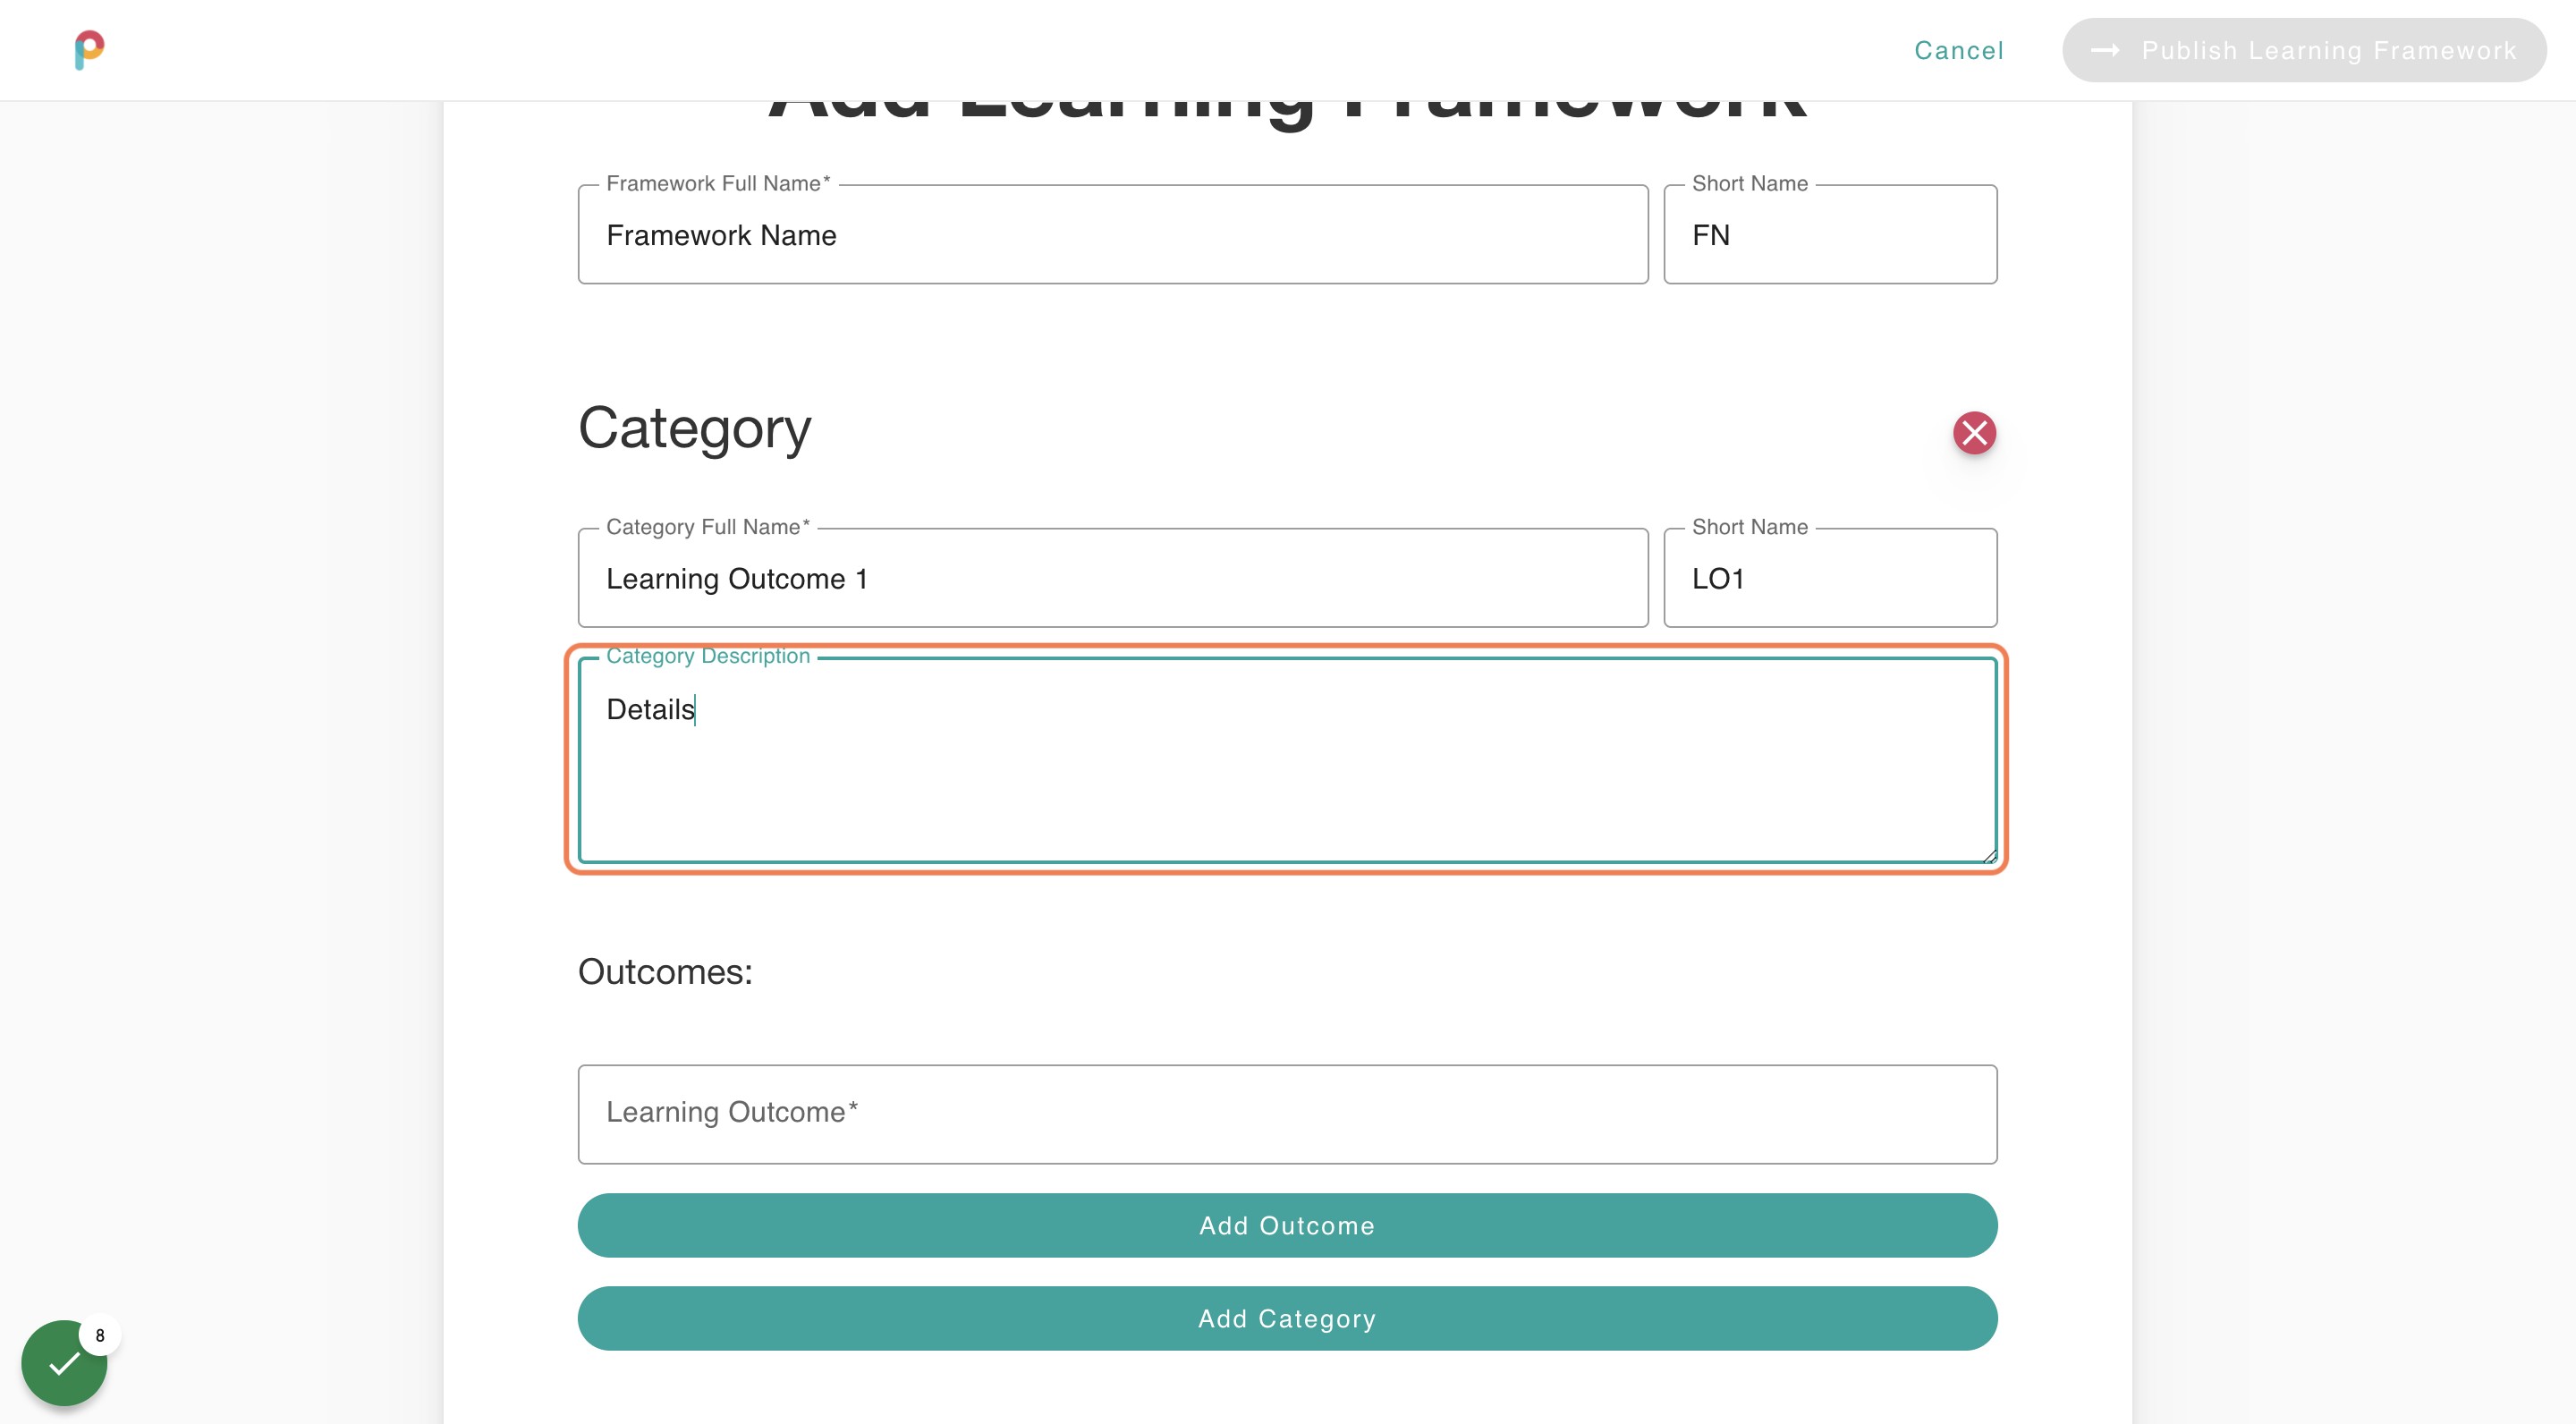The height and width of the screenshot is (1424, 2576).
Task: Focus the Short Name field containing LO1
Action: (x=1830, y=578)
